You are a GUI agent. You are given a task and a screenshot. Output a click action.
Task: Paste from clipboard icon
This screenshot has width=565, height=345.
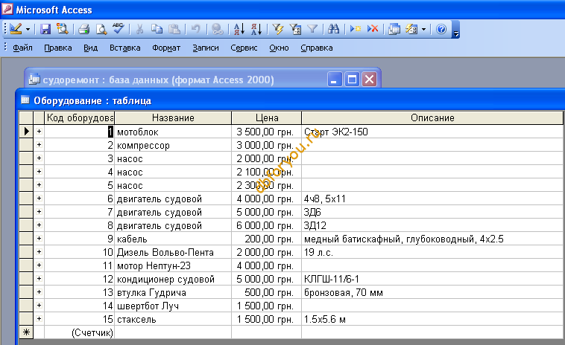[174, 29]
